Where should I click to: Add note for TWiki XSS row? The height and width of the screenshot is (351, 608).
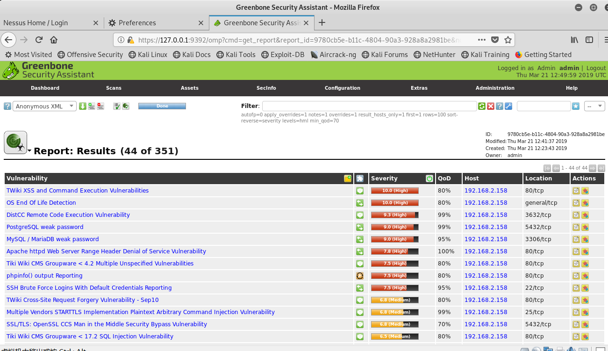[x=576, y=191]
